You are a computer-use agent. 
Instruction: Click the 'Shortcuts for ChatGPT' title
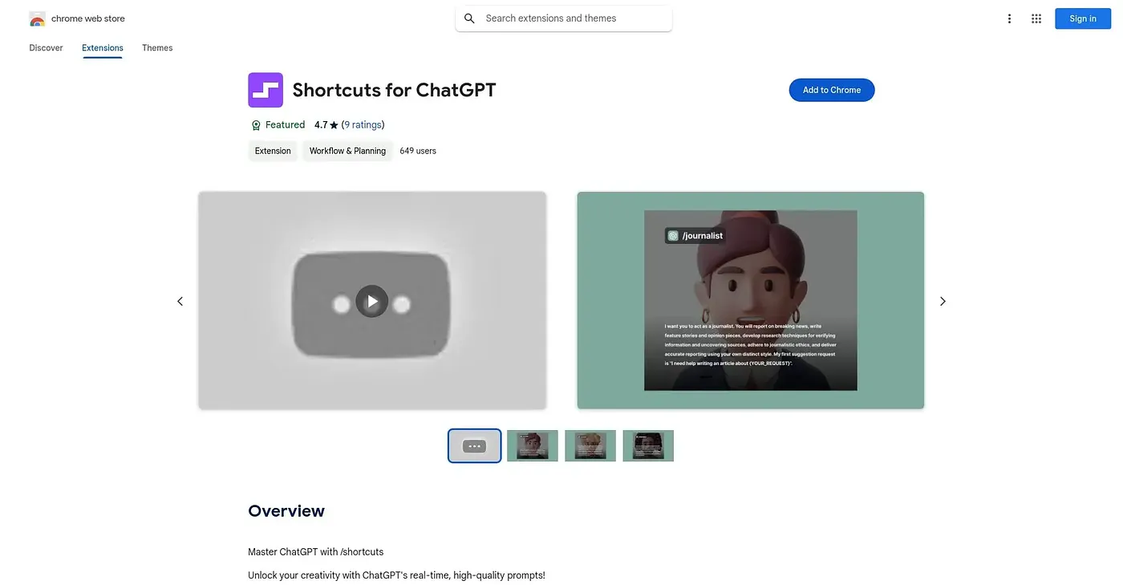coord(395,90)
